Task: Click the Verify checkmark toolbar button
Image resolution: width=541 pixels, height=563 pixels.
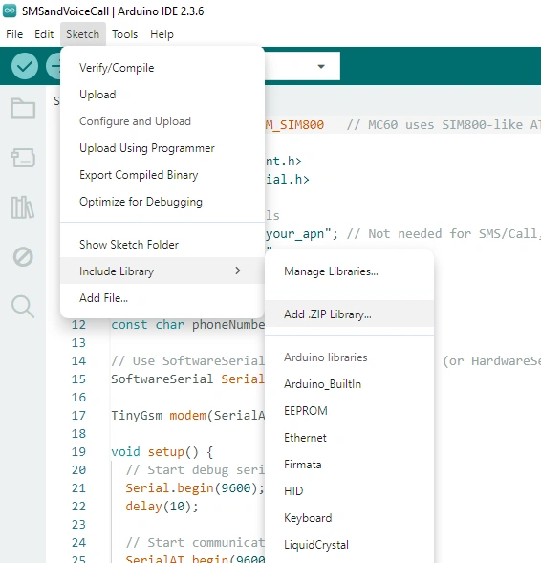Action: [x=25, y=66]
